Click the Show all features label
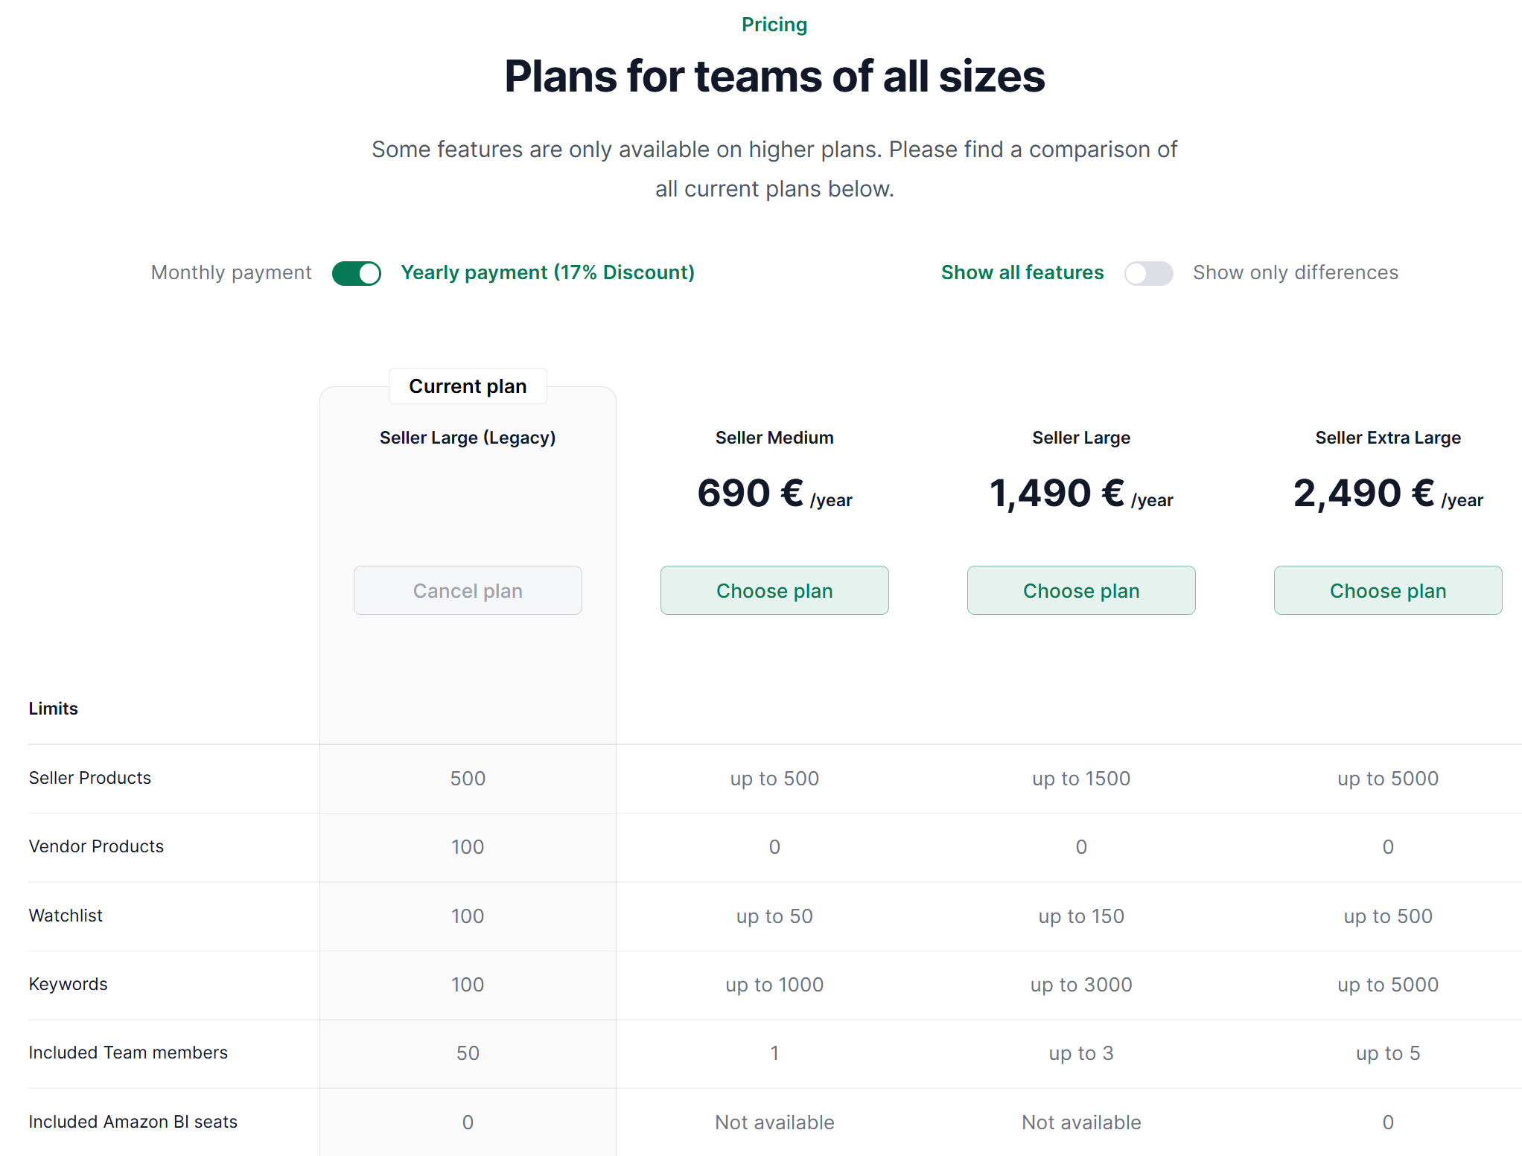Viewport: 1522px width, 1156px height. 1022,272
